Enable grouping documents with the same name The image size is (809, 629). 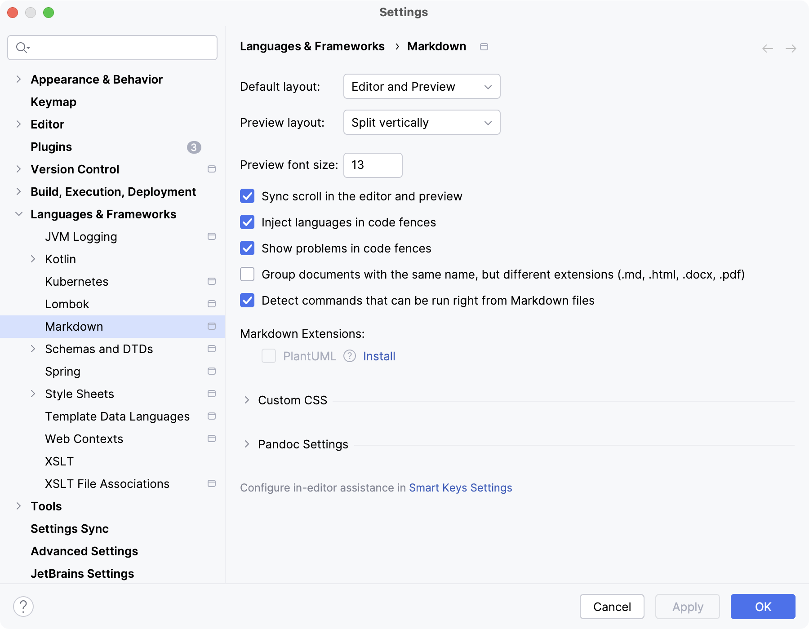[247, 274]
